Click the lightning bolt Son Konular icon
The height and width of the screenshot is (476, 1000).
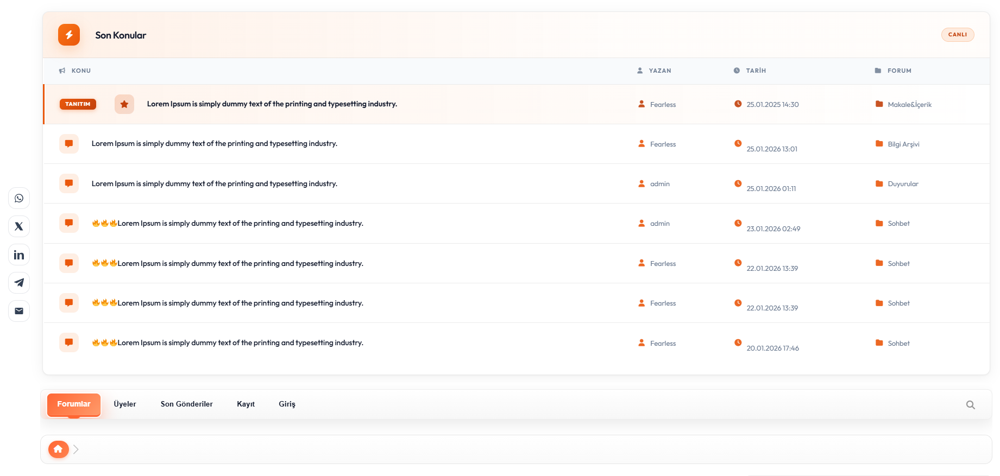click(x=69, y=35)
